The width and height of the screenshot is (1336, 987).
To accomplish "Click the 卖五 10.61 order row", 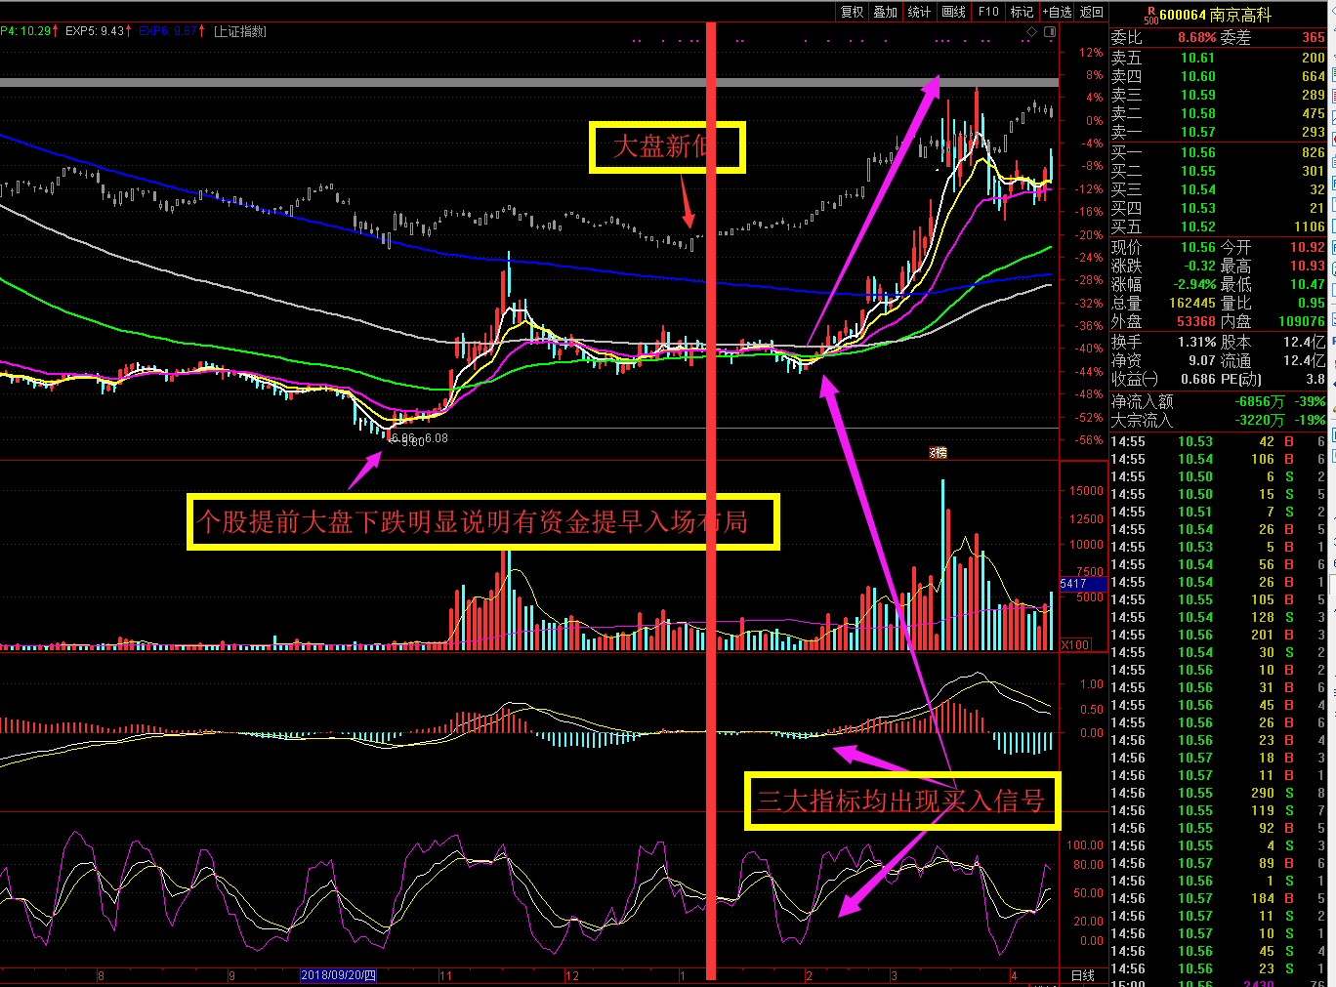I will [1218, 58].
